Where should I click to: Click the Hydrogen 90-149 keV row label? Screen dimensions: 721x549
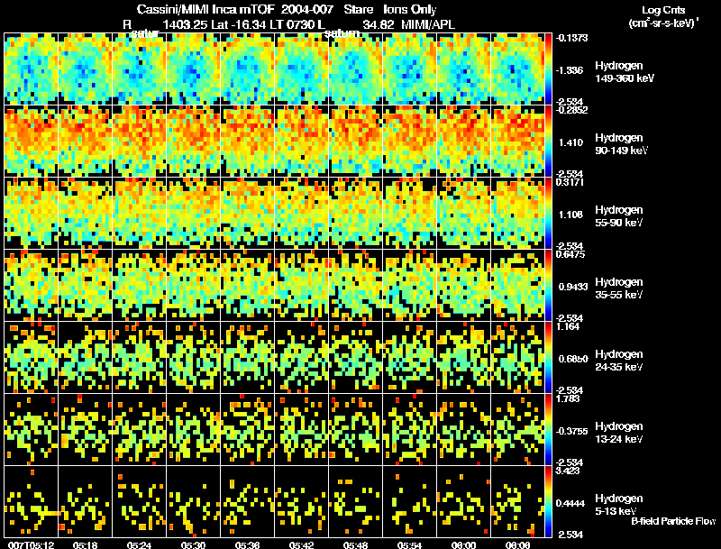621,144
